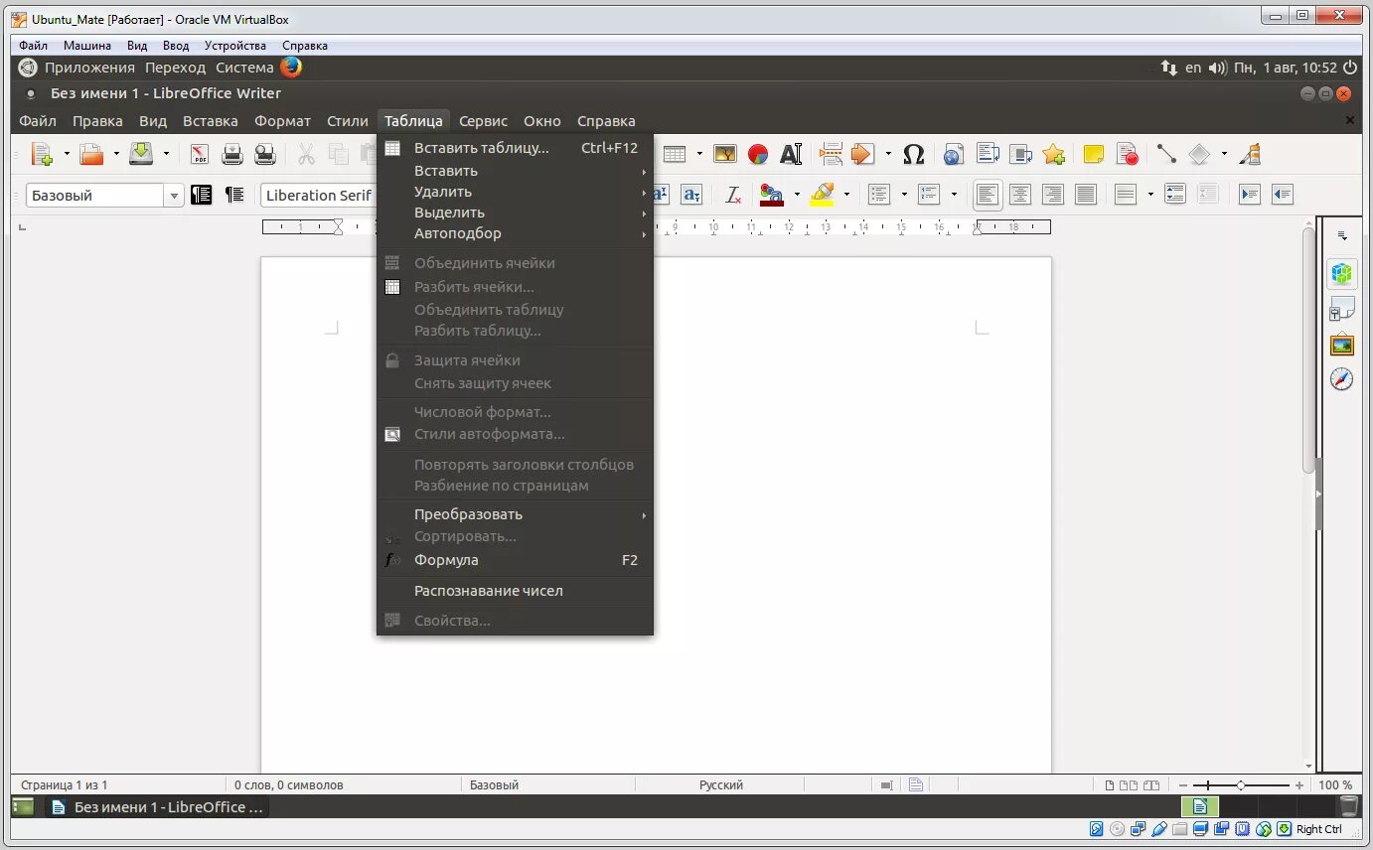
Task: Click the New document icon in toolbar
Action: [x=41, y=154]
